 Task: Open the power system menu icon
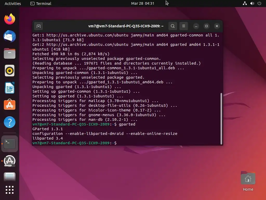tap(259, 3)
